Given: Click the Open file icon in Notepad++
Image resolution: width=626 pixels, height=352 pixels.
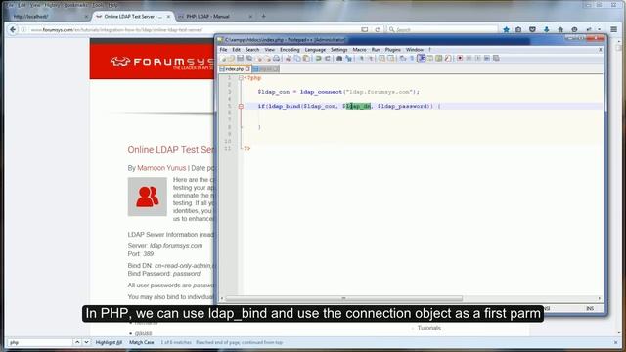Looking at the screenshot, I should pyautogui.click(x=231, y=59).
